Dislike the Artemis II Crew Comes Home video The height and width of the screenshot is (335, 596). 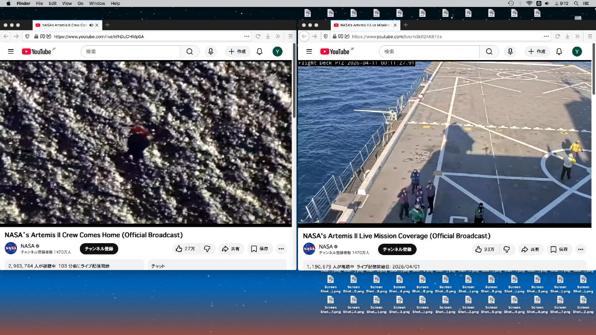coord(207,249)
